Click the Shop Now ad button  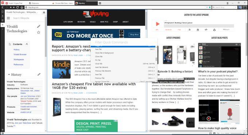coord(135,35)
